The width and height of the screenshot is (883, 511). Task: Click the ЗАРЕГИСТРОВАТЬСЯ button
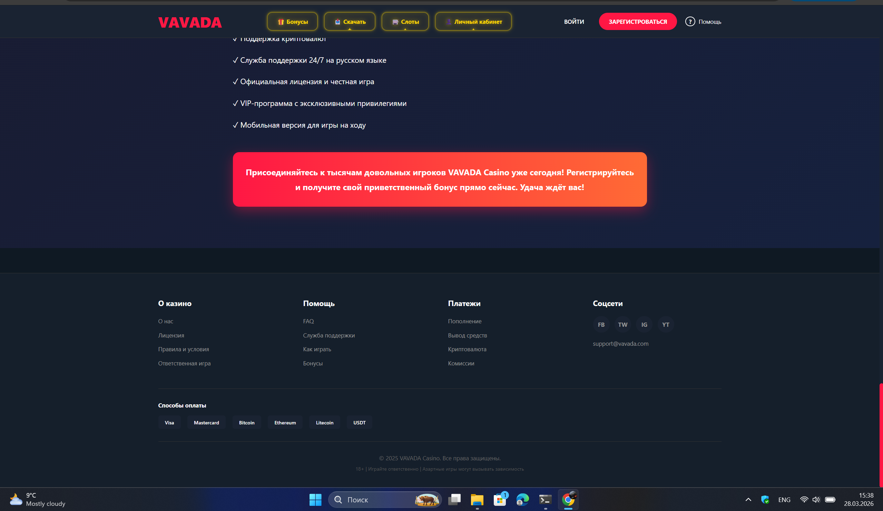pyautogui.click(x=637, y=22)
